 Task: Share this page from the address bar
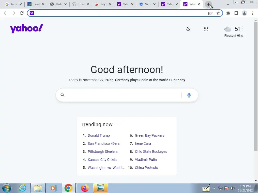coord(210,13)
